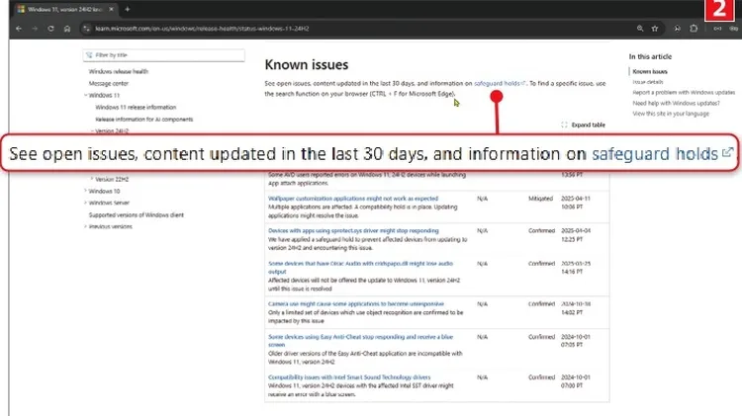
Task: Click the Expand table button
Action: pos(583,125)
